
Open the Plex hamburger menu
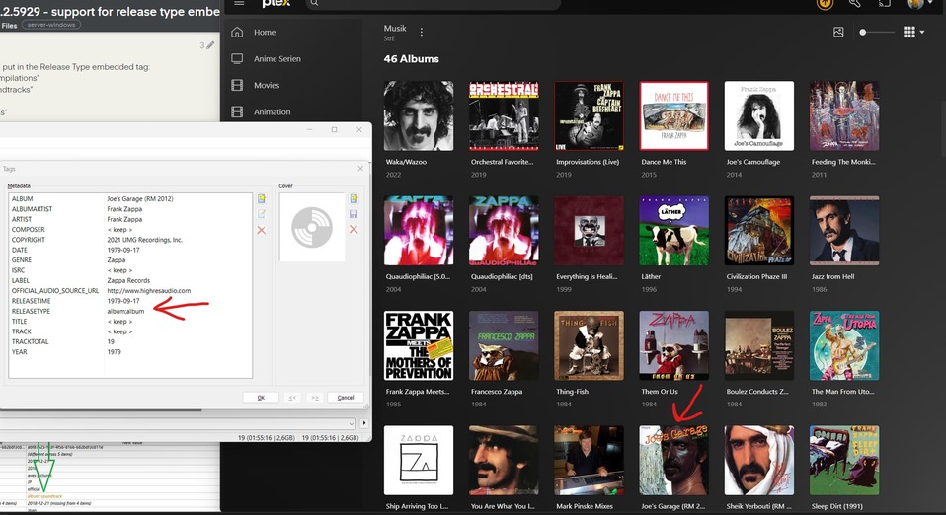coord(239,3)
